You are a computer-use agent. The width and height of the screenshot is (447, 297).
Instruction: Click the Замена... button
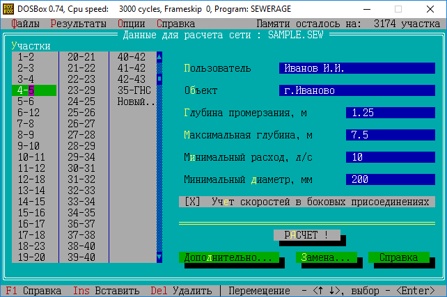[x=326, y=257]
